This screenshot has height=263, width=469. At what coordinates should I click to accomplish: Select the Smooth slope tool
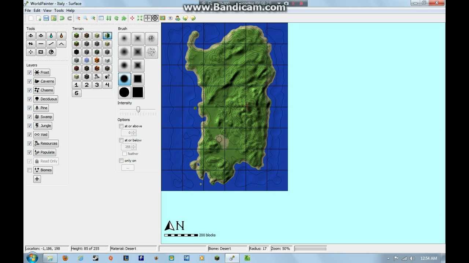(51, 44)
